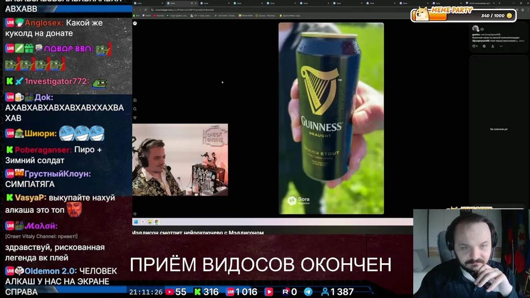
Task: Click the username 'Poberaganser' in chat
Action: pyautogui.click(x=43, y=150)
